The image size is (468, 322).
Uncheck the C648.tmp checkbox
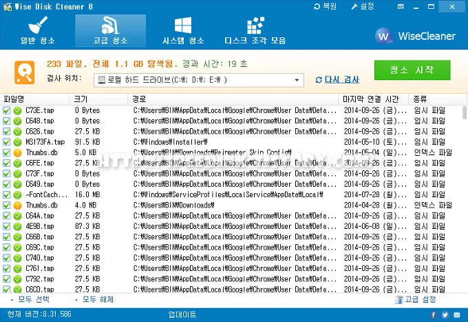(x=7, y=121)
